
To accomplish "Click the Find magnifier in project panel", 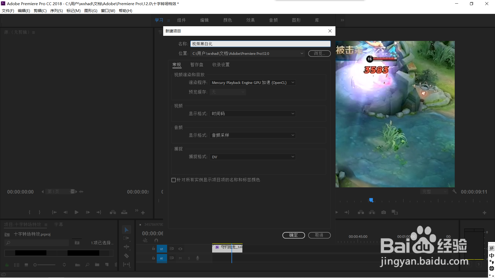I will point(87,265).
